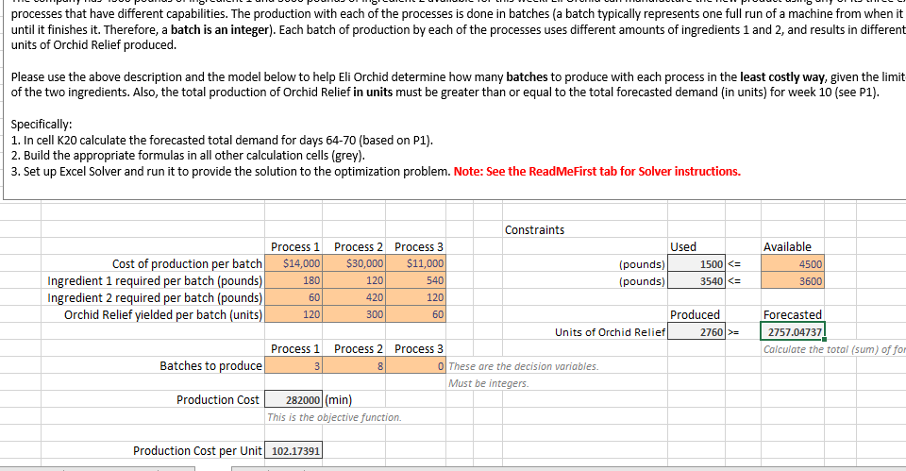
Task: Click the (pounds) label next to 3540
Action: click(642, 281)
